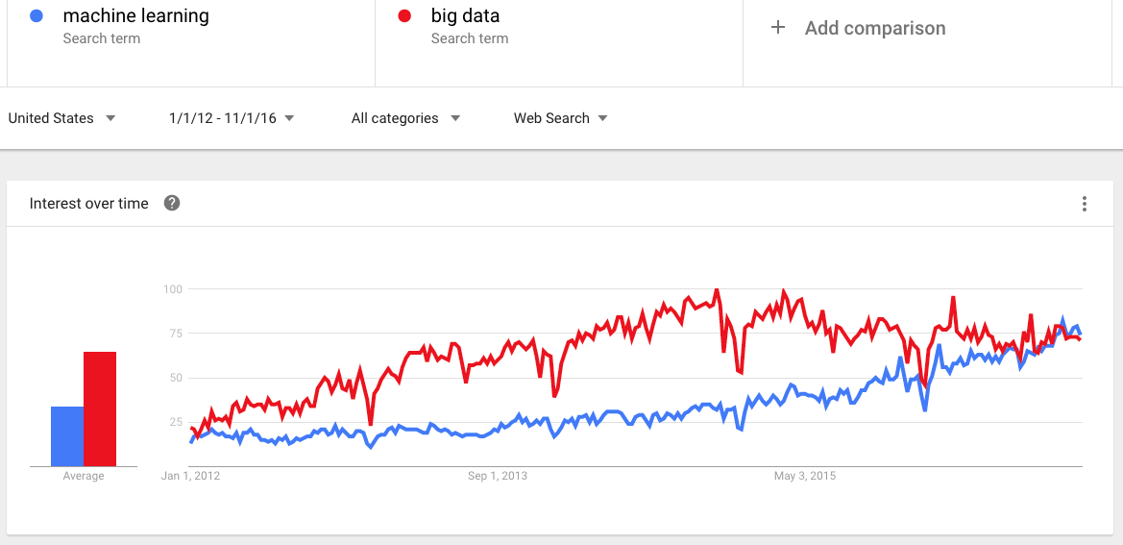Click the blue dot beside machine learning
This screenshot has width=1123, height=545.
(x=37, y=15)
